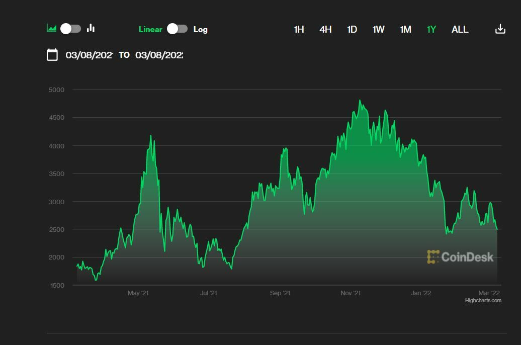521x345 pixels.
Task: Select the Log scale label
Action: [x=200, y=29]
